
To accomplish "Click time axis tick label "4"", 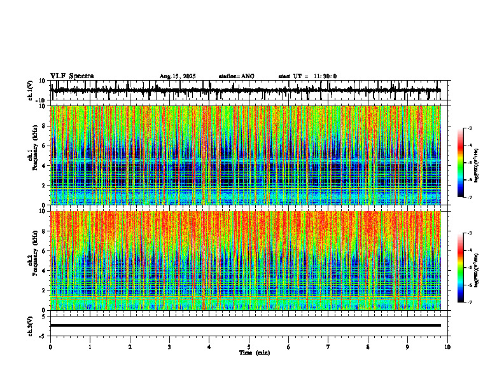I will 209,347.
